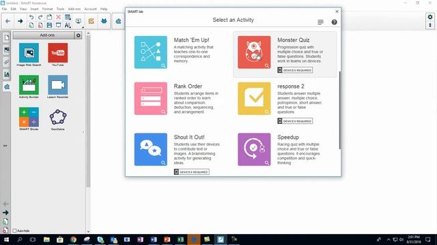
Task: Go to next page in main toolbar
Action: pos(20,21)
